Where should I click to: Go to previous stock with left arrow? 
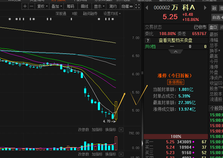(x=147, y=8)
